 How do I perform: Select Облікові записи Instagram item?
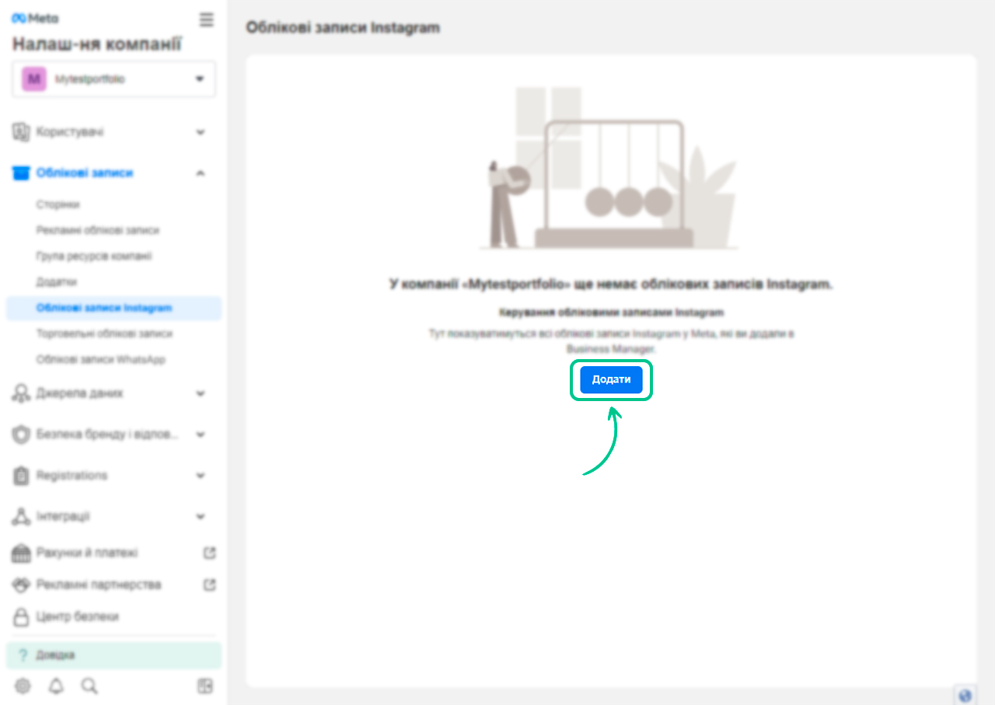coord(113,308)
